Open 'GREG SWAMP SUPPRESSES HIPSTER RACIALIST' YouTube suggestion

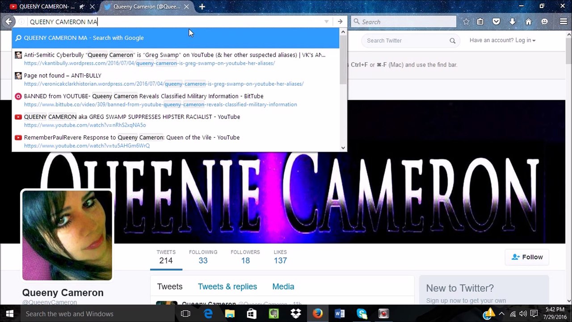176,121
